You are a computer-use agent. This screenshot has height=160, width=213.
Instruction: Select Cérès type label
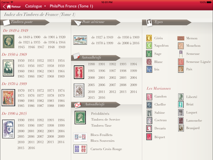pos(158,38)
